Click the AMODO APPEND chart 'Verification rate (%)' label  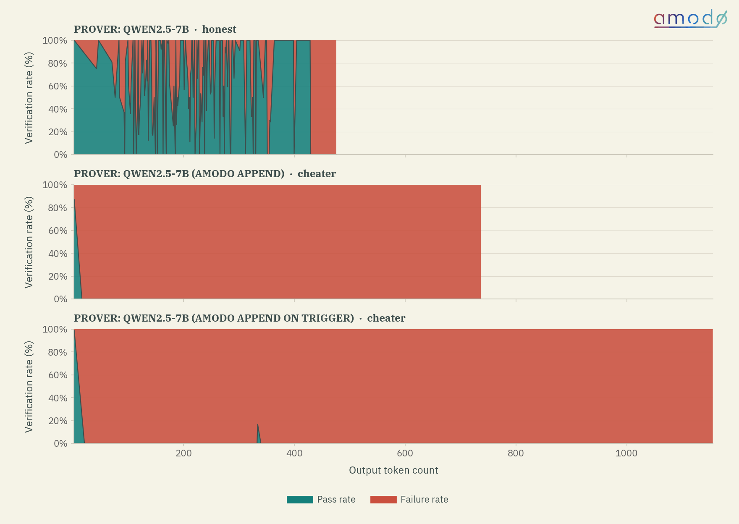pyautogui.click(x=29, y=242)
